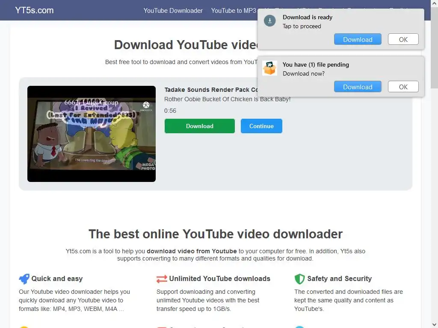
Task: Click the scroll up arrow of the page scrollbar
Action: pyautogui.click(x=435, y=3)
